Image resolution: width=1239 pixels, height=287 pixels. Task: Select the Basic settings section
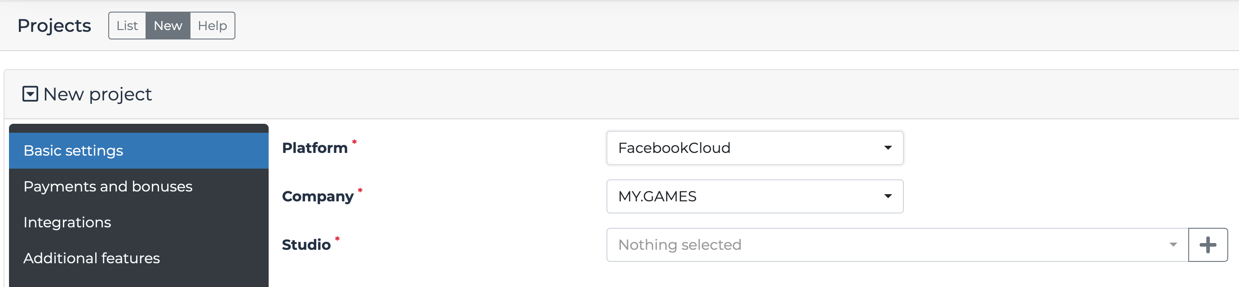(73, 150)
